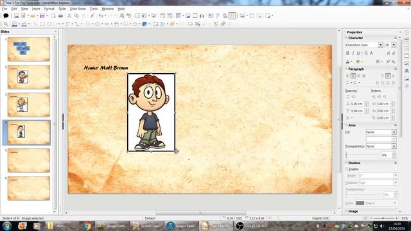Toggle the justified alignment paragraph button

(364, 76)
